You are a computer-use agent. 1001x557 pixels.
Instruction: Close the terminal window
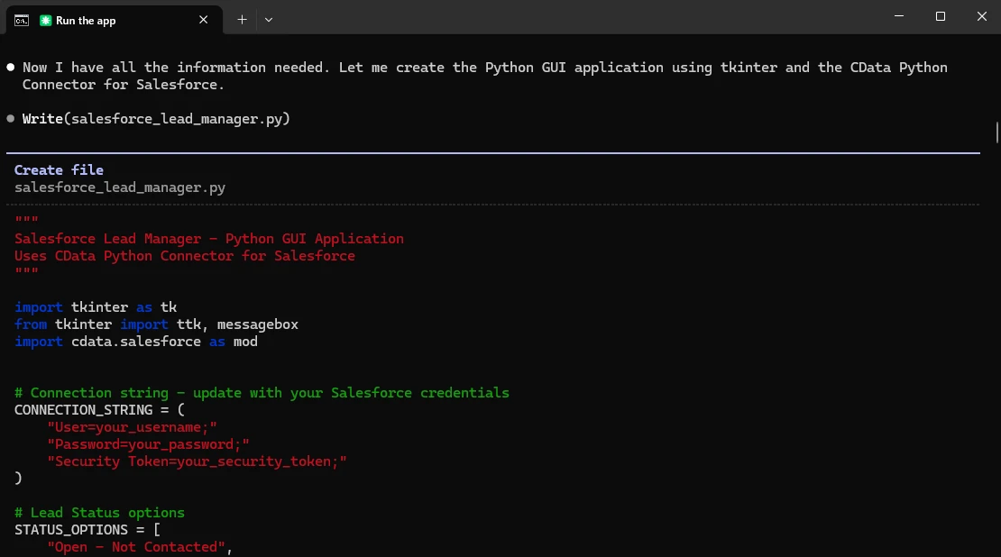[x=982, y=16]
